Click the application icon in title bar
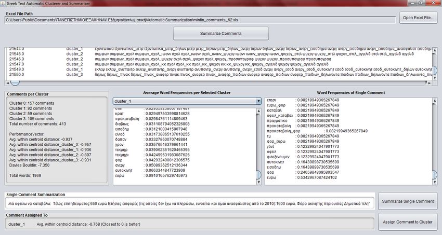442x235 pixels. [x=4, y=3]
